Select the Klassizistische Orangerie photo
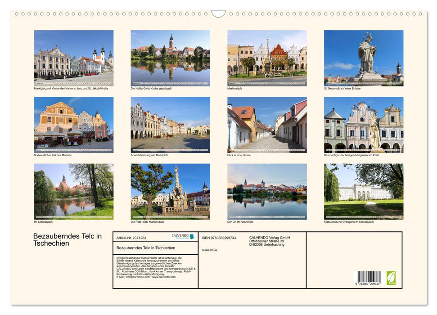The image size is (437, 315). (x=364, y=192)
